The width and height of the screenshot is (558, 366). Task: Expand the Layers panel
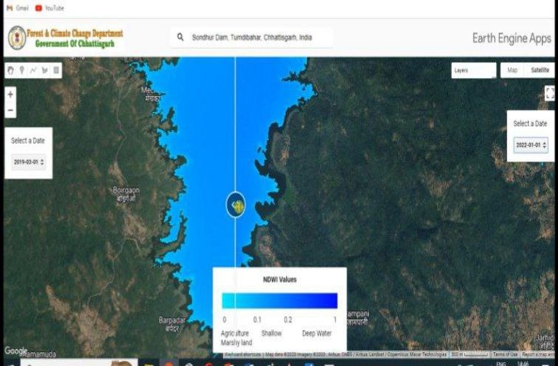tap(473, 71)
